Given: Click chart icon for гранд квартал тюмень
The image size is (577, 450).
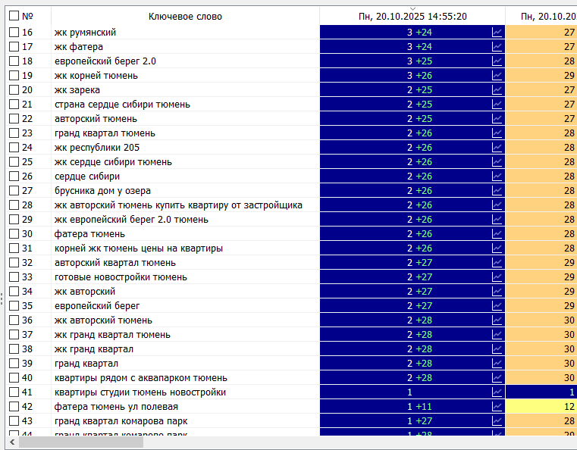Looking at the screenshot, I should 497,133.
